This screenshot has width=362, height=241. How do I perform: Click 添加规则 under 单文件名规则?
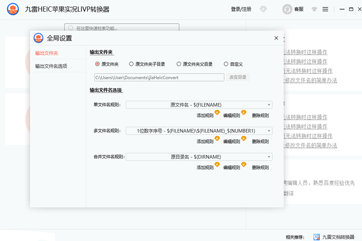205,116
